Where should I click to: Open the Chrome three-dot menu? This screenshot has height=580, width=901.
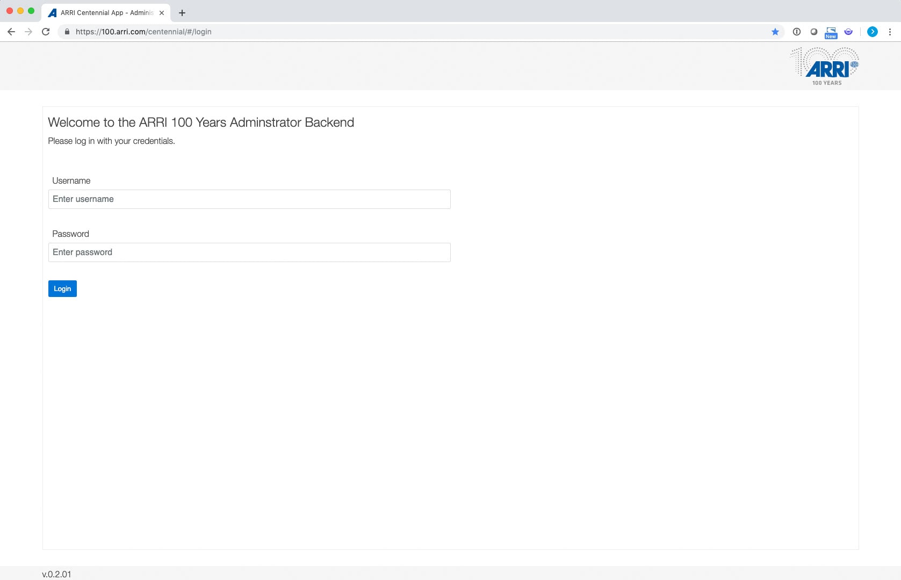point(890,32)
